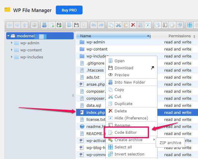
Task: Click the New folder toolbar icon
Action: coord(44,25)
